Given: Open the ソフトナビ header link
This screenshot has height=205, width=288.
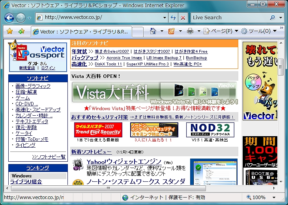Looking at the screenshot, I should click(x=37, y=78).
